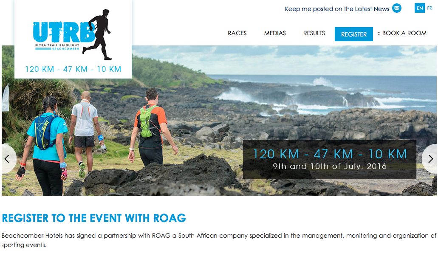Click the UTRB runner logo

point(73,35)
